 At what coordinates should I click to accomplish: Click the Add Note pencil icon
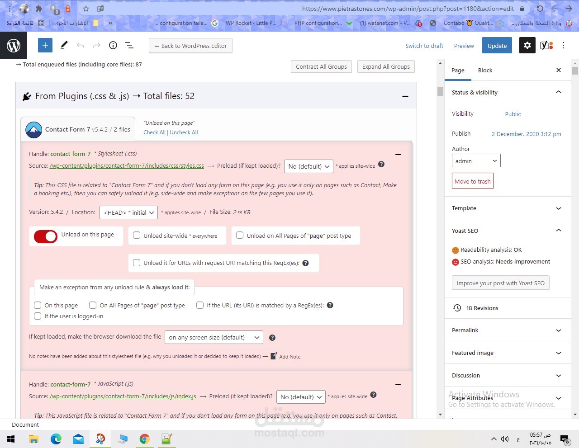[x=274, y=356]
